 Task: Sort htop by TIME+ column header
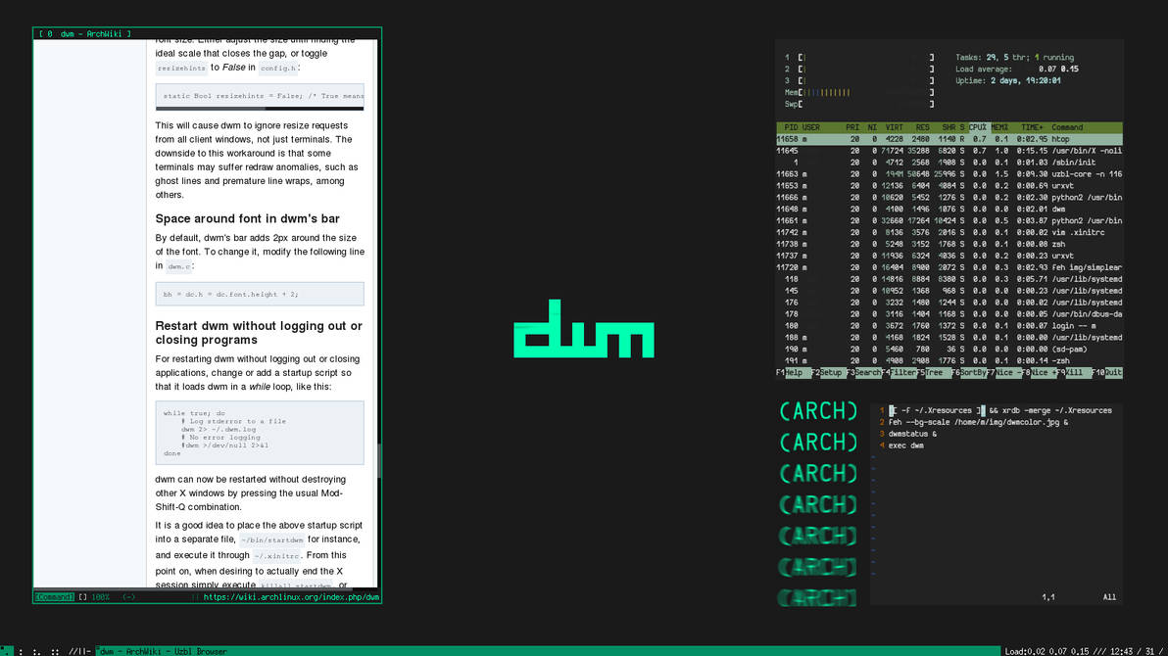(1032, 127)
